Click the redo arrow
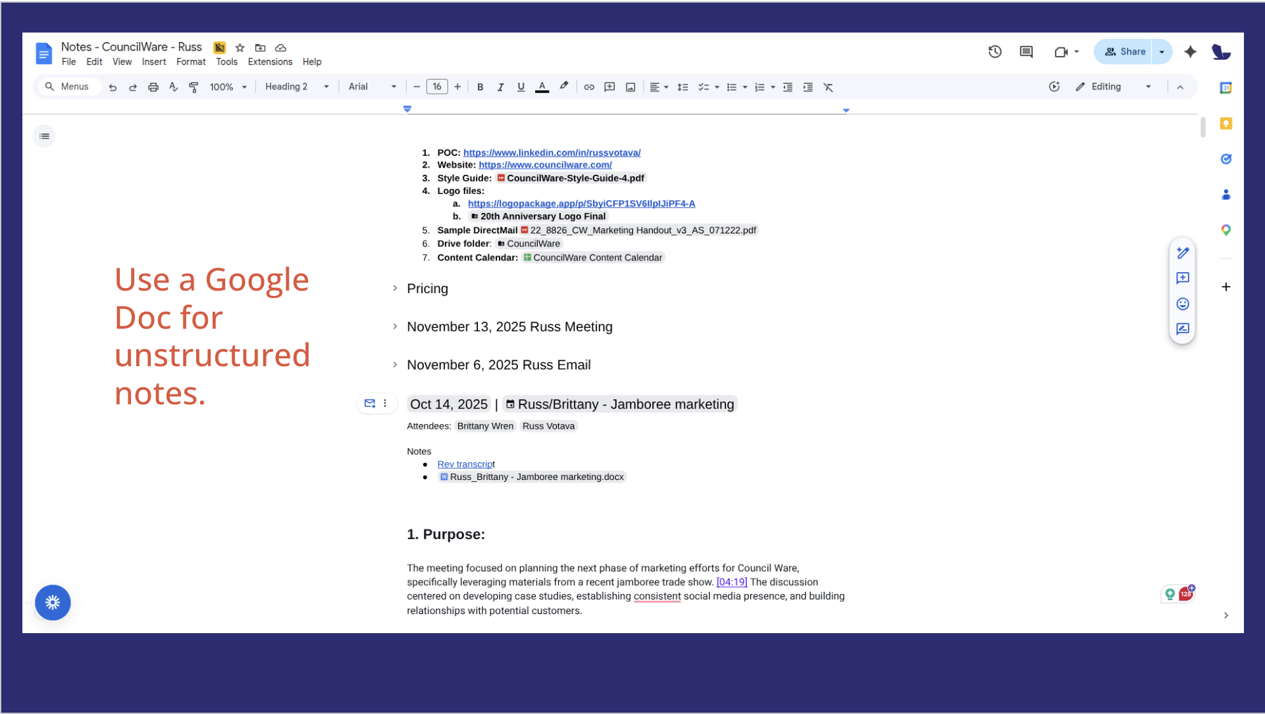 [x=132, y=87]
